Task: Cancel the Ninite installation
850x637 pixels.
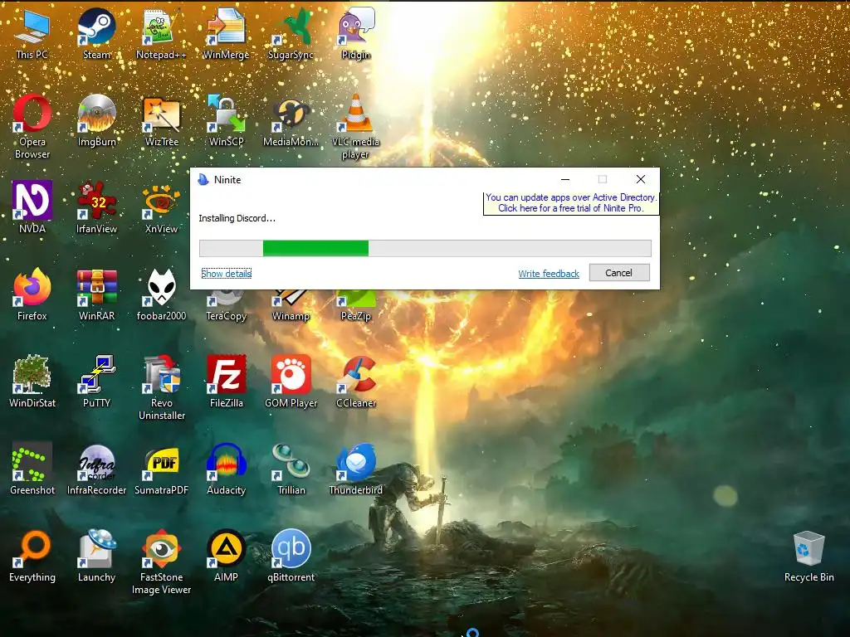Action: 619,272
